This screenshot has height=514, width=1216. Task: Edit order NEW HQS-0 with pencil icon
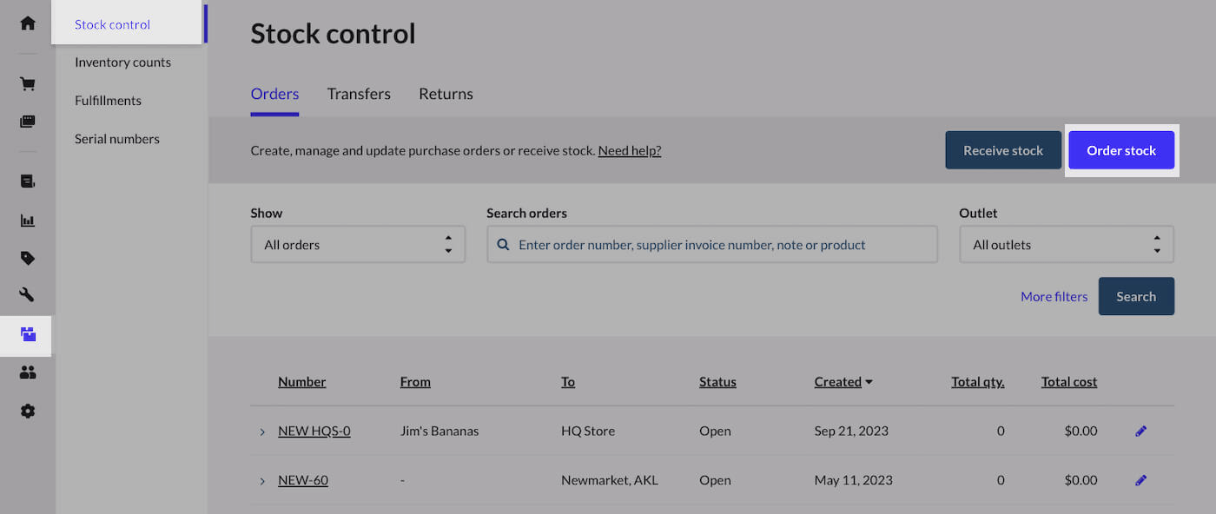pyautogui.click(x=1140, y=431)
